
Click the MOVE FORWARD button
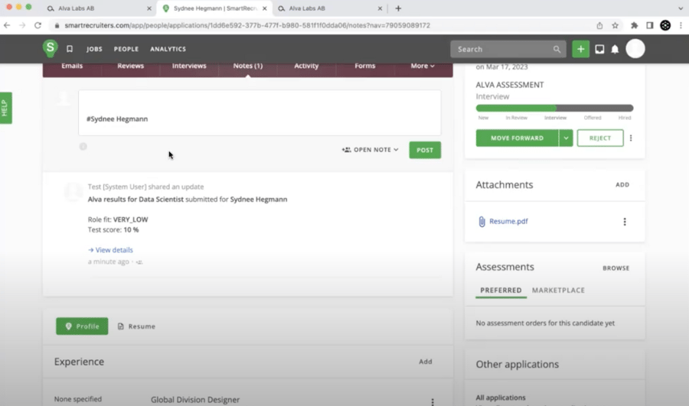[x=518, y=138]
